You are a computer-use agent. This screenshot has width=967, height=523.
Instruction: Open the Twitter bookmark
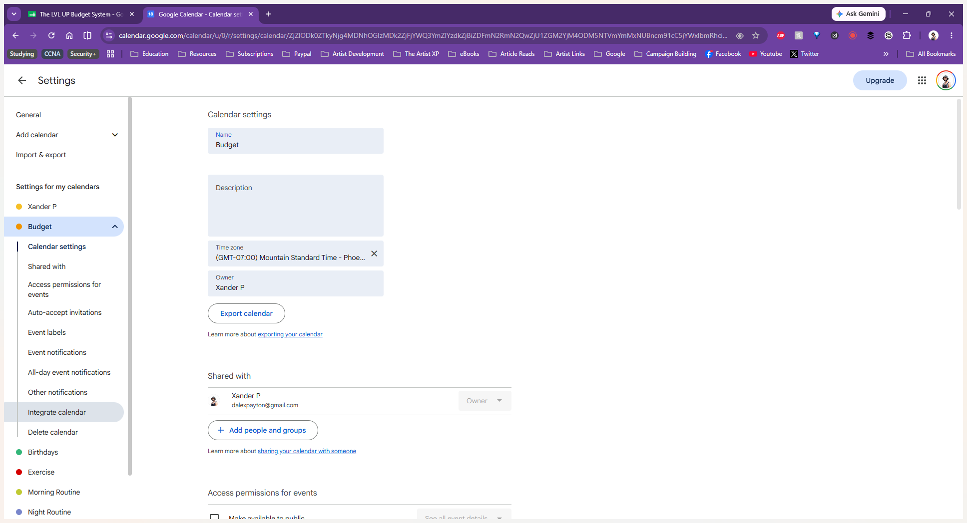point(805,54)
